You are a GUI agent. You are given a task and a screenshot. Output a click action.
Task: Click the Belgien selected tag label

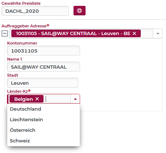point(24,99)
